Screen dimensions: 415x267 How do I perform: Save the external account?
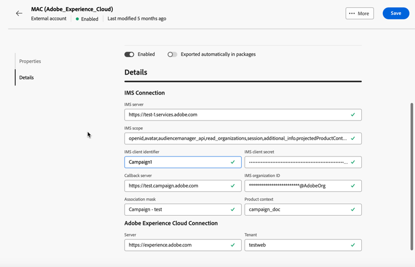click(x=396, y=13)
